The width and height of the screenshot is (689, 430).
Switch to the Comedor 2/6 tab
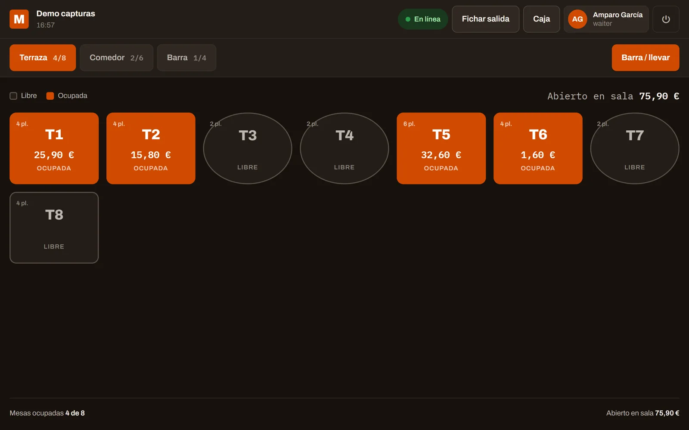(x=116, y=58)
